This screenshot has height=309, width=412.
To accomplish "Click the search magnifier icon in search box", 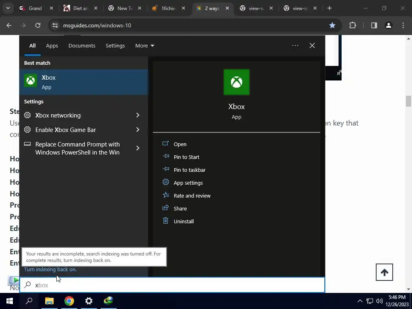I will click(27, 285).
